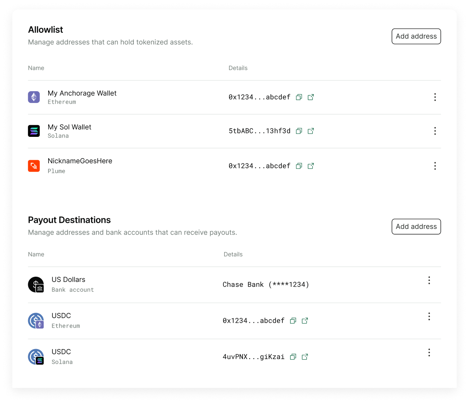Open USDC Ethereum payout address externally
Screen dimensions: 469x403
(x=305, y=321)
